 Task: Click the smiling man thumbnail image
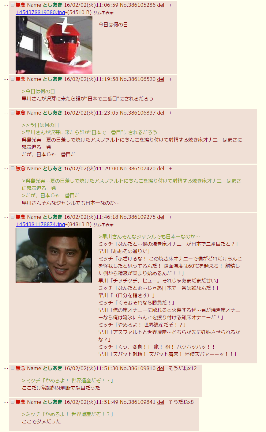(54, 256)
